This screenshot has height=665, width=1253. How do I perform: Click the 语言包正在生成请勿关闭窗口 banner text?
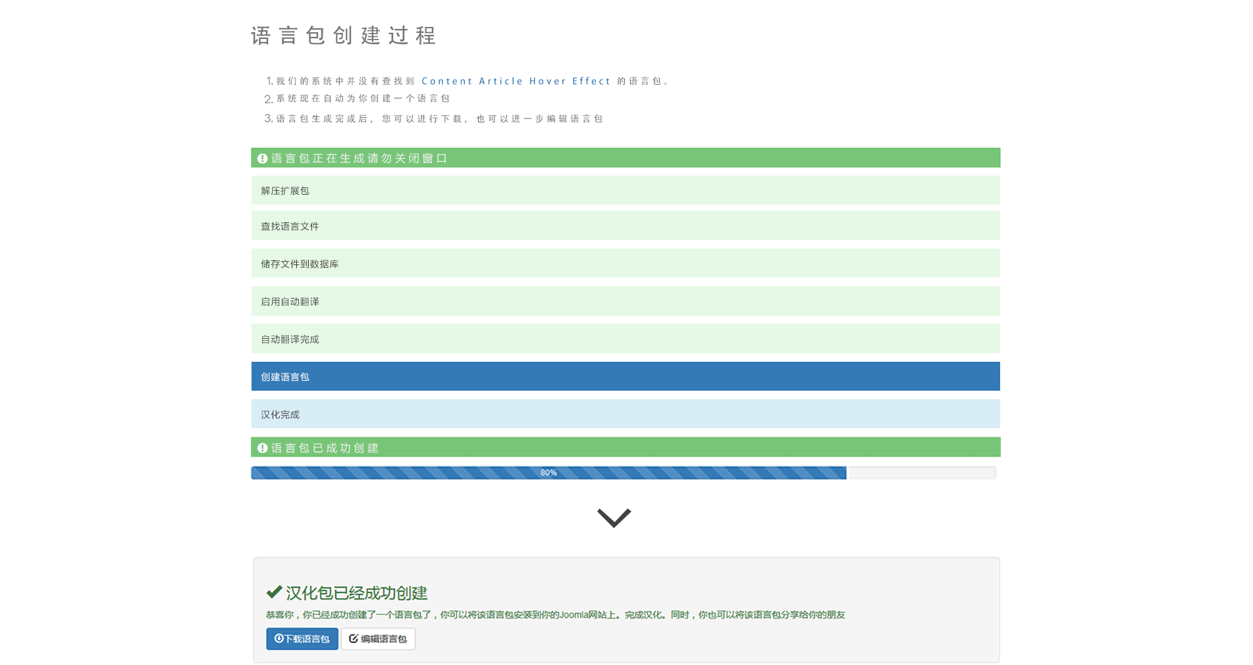pos(360,159)
